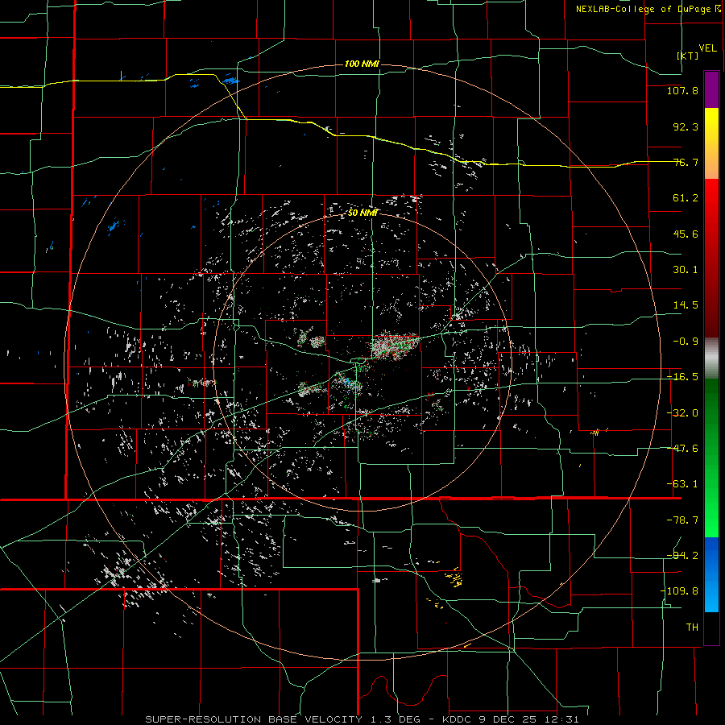Click the TH label on legend
The image size is (725, 725).
692,627
